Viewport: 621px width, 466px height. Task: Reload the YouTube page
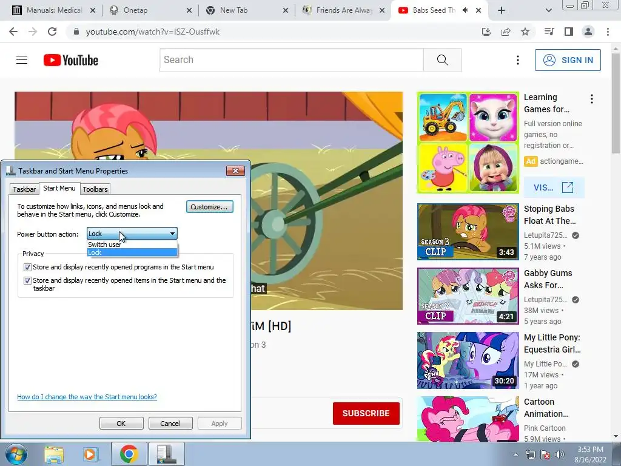tap(52, 32)
